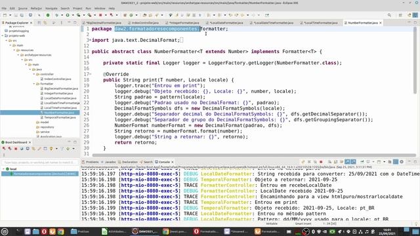Toggle Link with Editor in Package Explorer

click(45, 23)
